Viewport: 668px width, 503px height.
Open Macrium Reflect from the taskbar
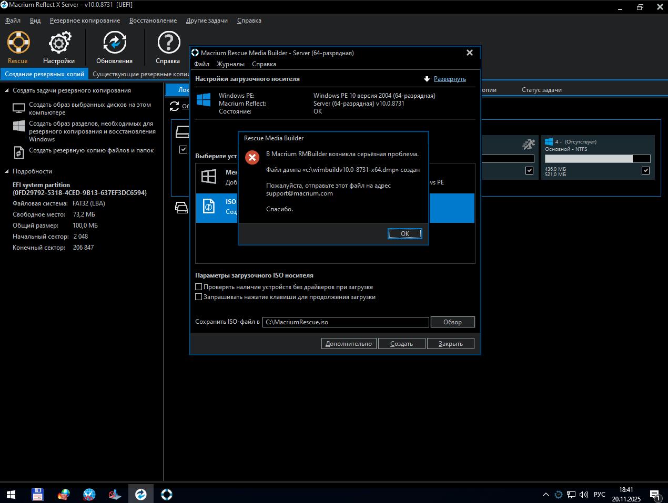coord(141,494)
